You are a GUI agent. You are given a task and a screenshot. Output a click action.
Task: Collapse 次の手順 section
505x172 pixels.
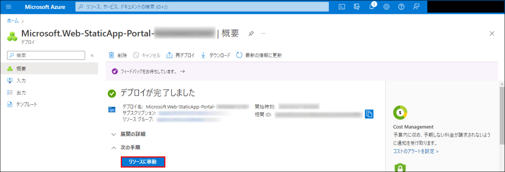click(x=125, y=148)
